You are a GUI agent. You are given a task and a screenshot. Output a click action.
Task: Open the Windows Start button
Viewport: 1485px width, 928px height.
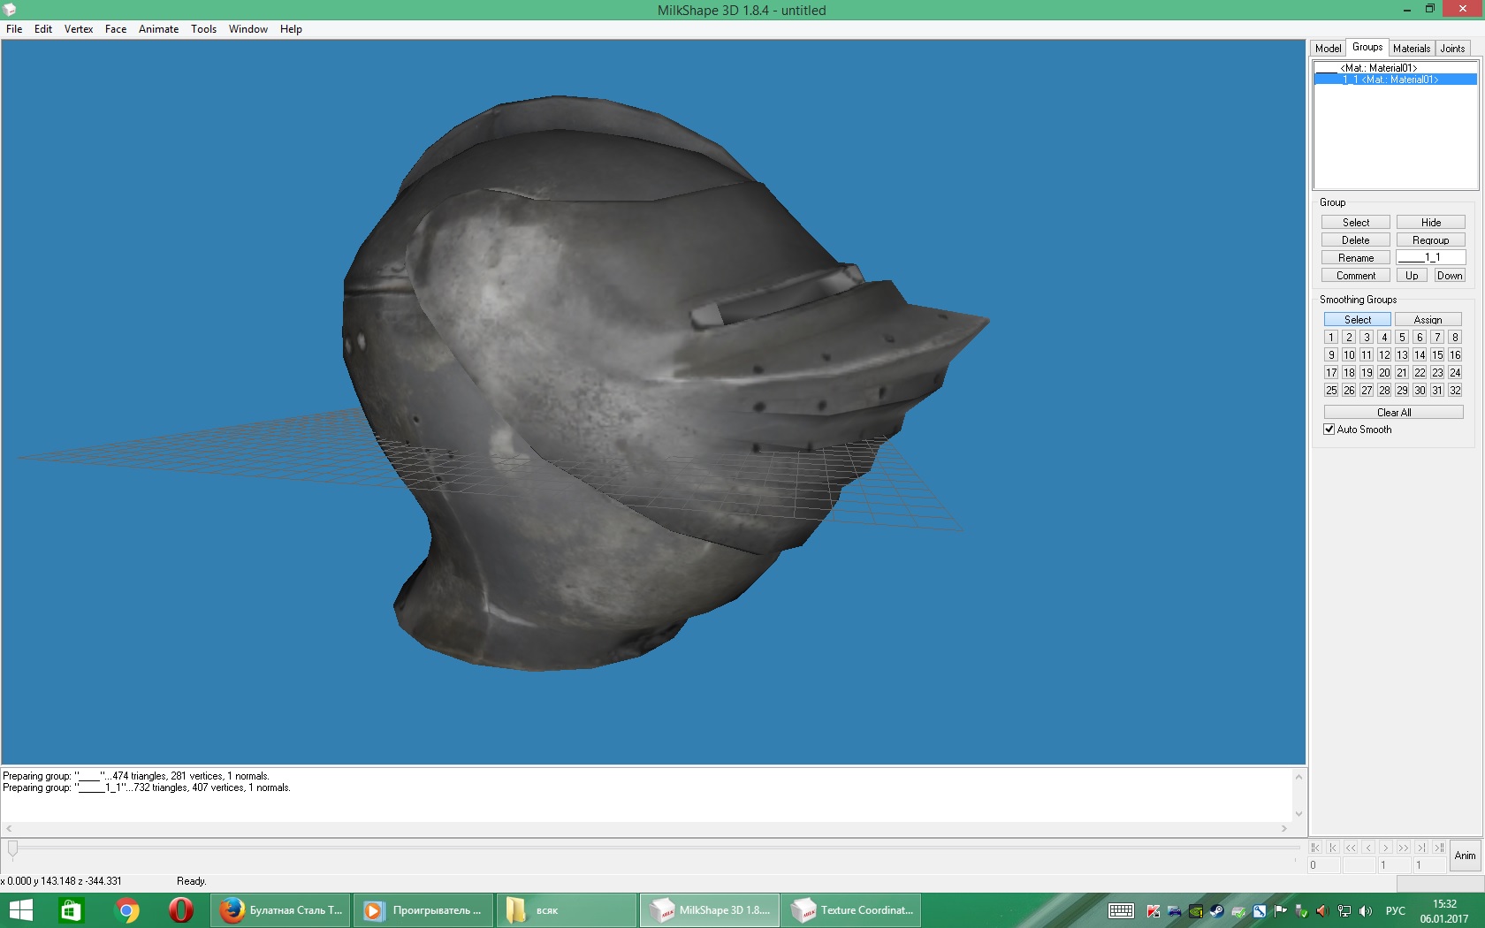(20, 910)
